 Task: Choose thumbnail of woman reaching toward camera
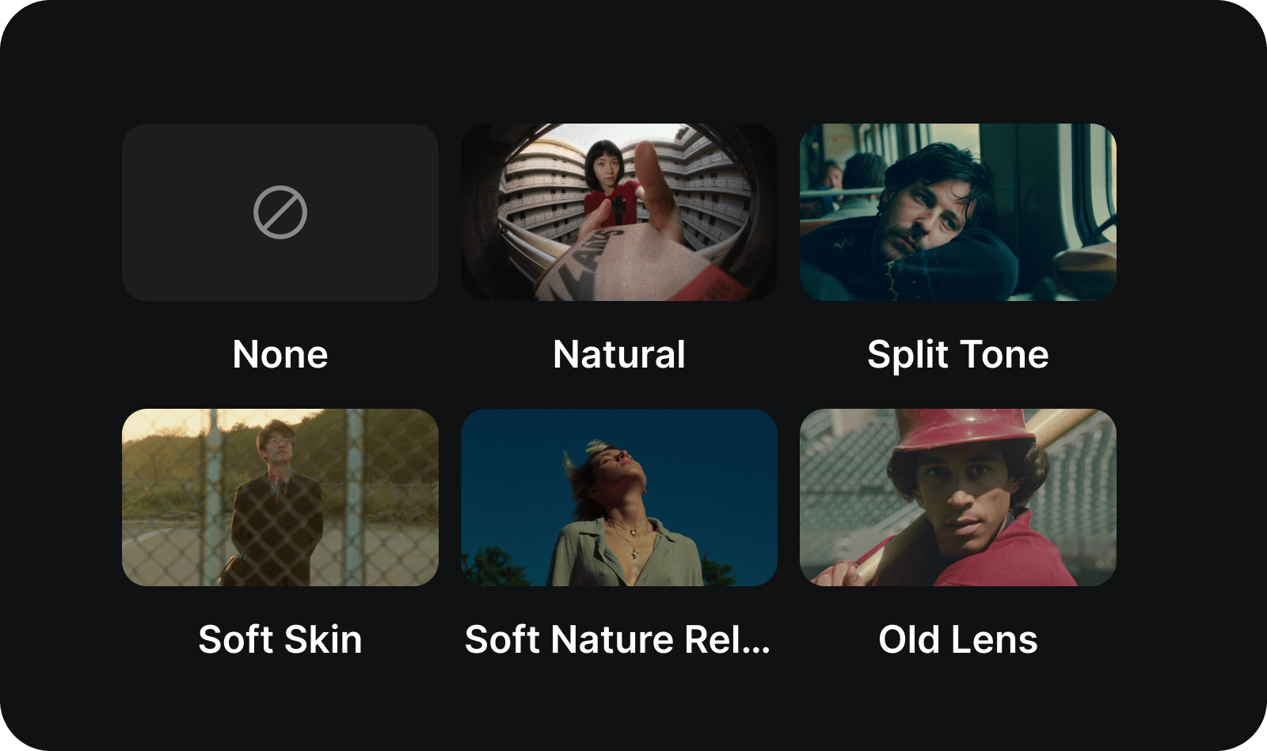pos(619,212)
